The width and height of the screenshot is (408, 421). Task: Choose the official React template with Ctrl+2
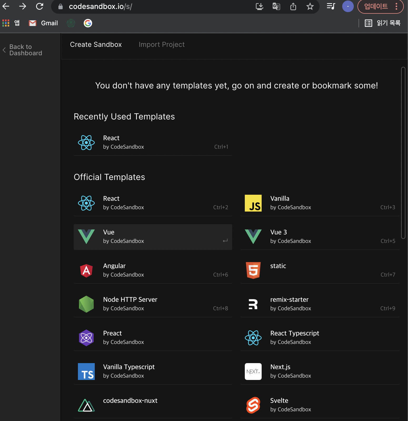153,203
